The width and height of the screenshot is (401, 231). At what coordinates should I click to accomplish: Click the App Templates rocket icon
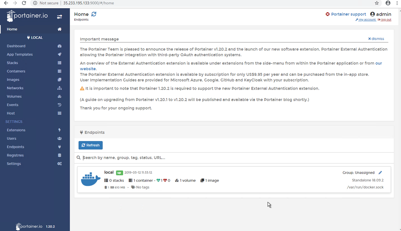pyautogui.click(x=60, y=55)
